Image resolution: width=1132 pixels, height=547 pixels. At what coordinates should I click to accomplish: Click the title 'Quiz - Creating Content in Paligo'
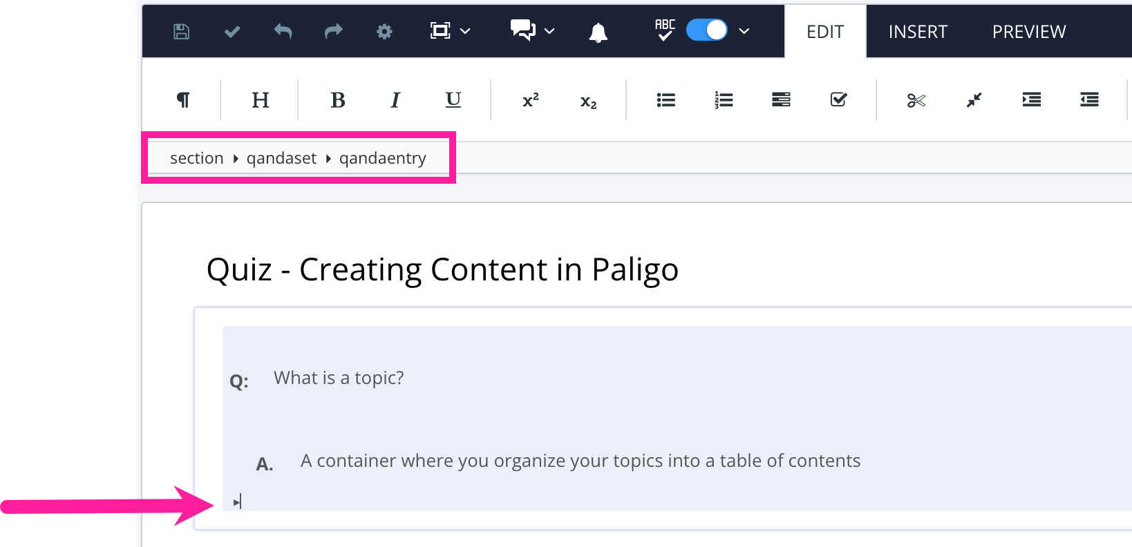point(442,270)
